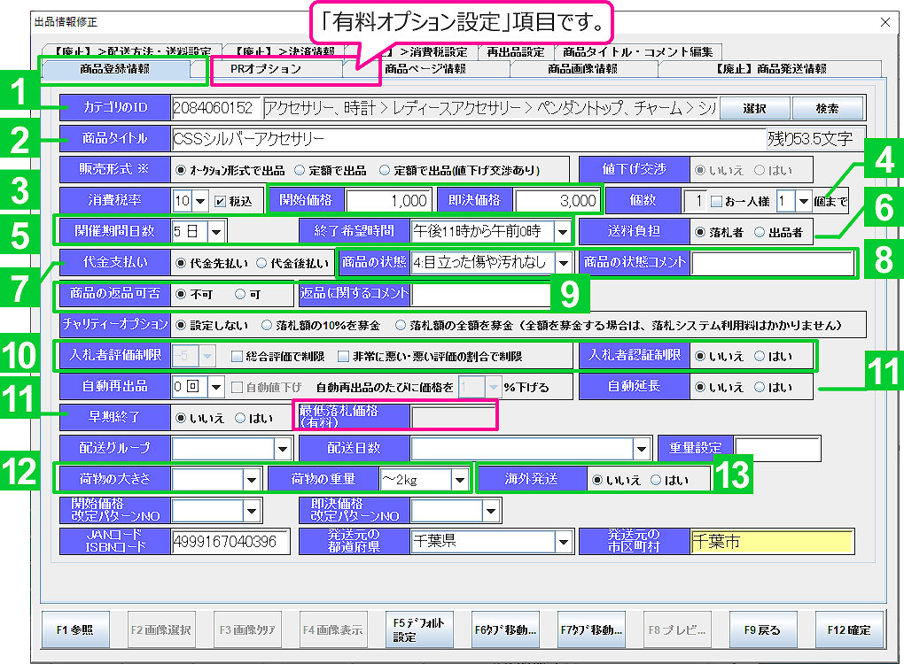Open the 商品ページ情報 tab
The height and width of the screenshot is (664, 904).
pos(425,69)
